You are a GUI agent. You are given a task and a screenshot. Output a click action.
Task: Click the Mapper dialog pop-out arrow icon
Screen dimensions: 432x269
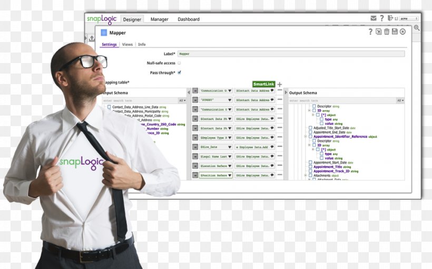pos(379,32)
